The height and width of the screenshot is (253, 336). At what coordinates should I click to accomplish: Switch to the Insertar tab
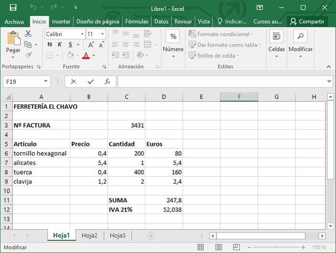(x=61, y=22)
